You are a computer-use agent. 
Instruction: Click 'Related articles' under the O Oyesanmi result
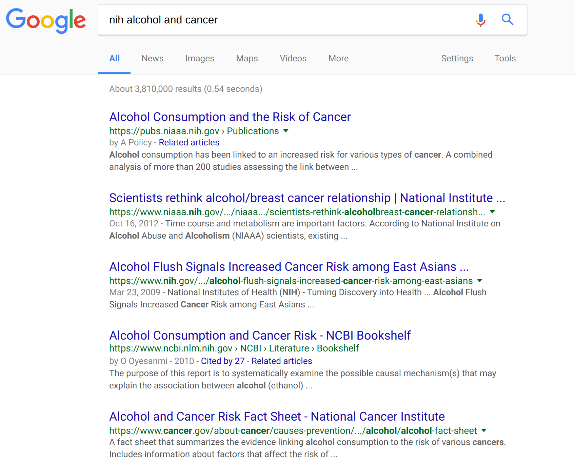click(x=282, y=361)
